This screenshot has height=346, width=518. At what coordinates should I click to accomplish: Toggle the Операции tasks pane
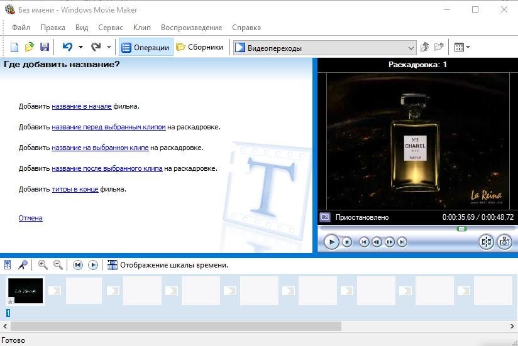click(x=146, y=47)
